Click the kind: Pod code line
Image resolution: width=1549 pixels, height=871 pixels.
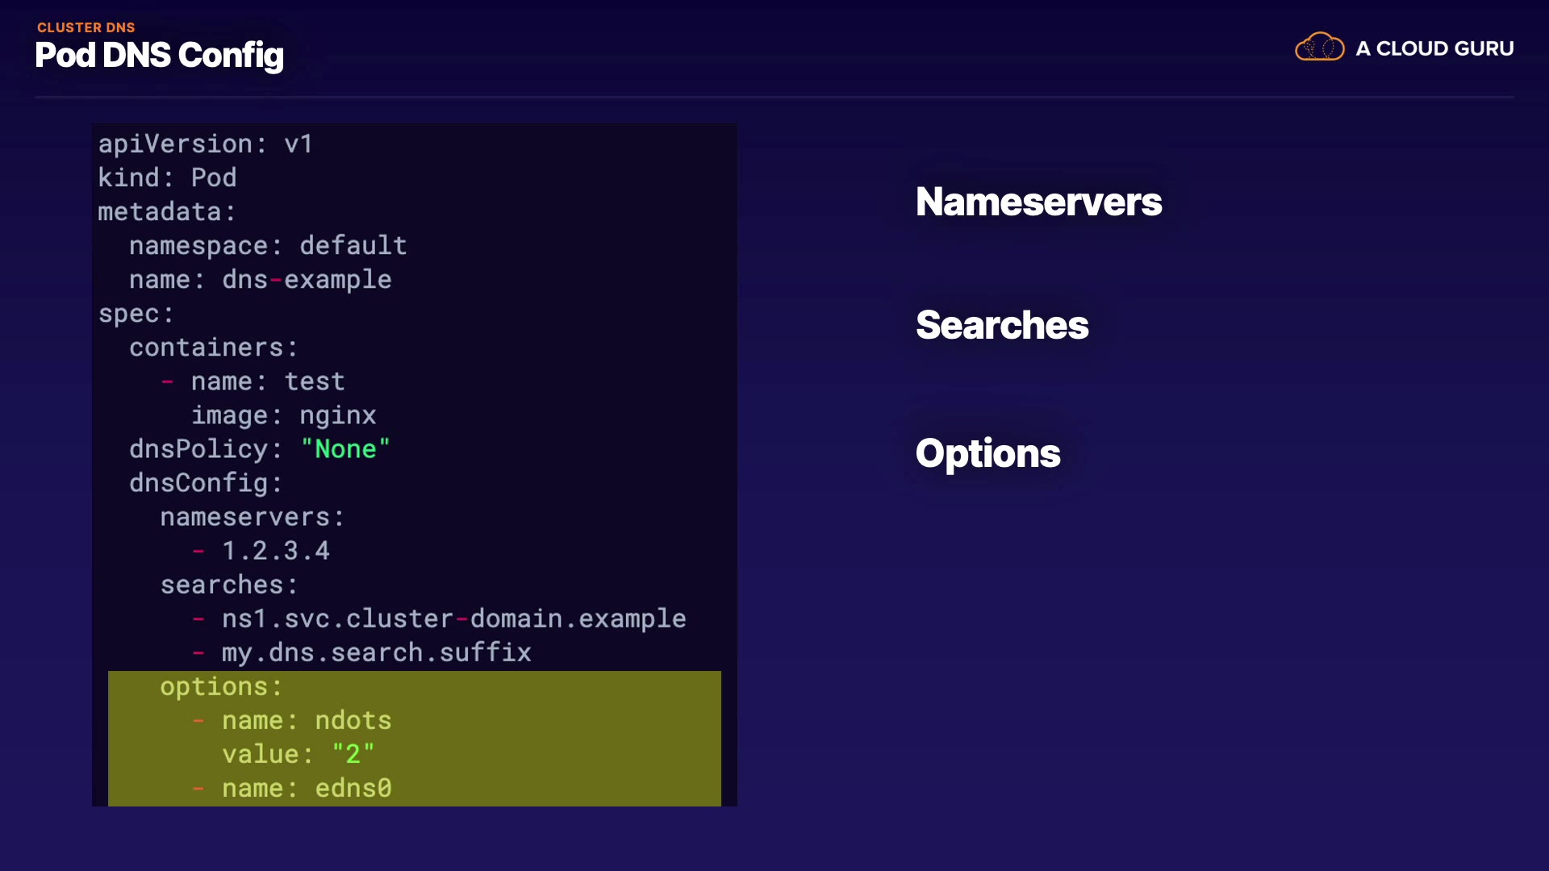pos(167,177)
